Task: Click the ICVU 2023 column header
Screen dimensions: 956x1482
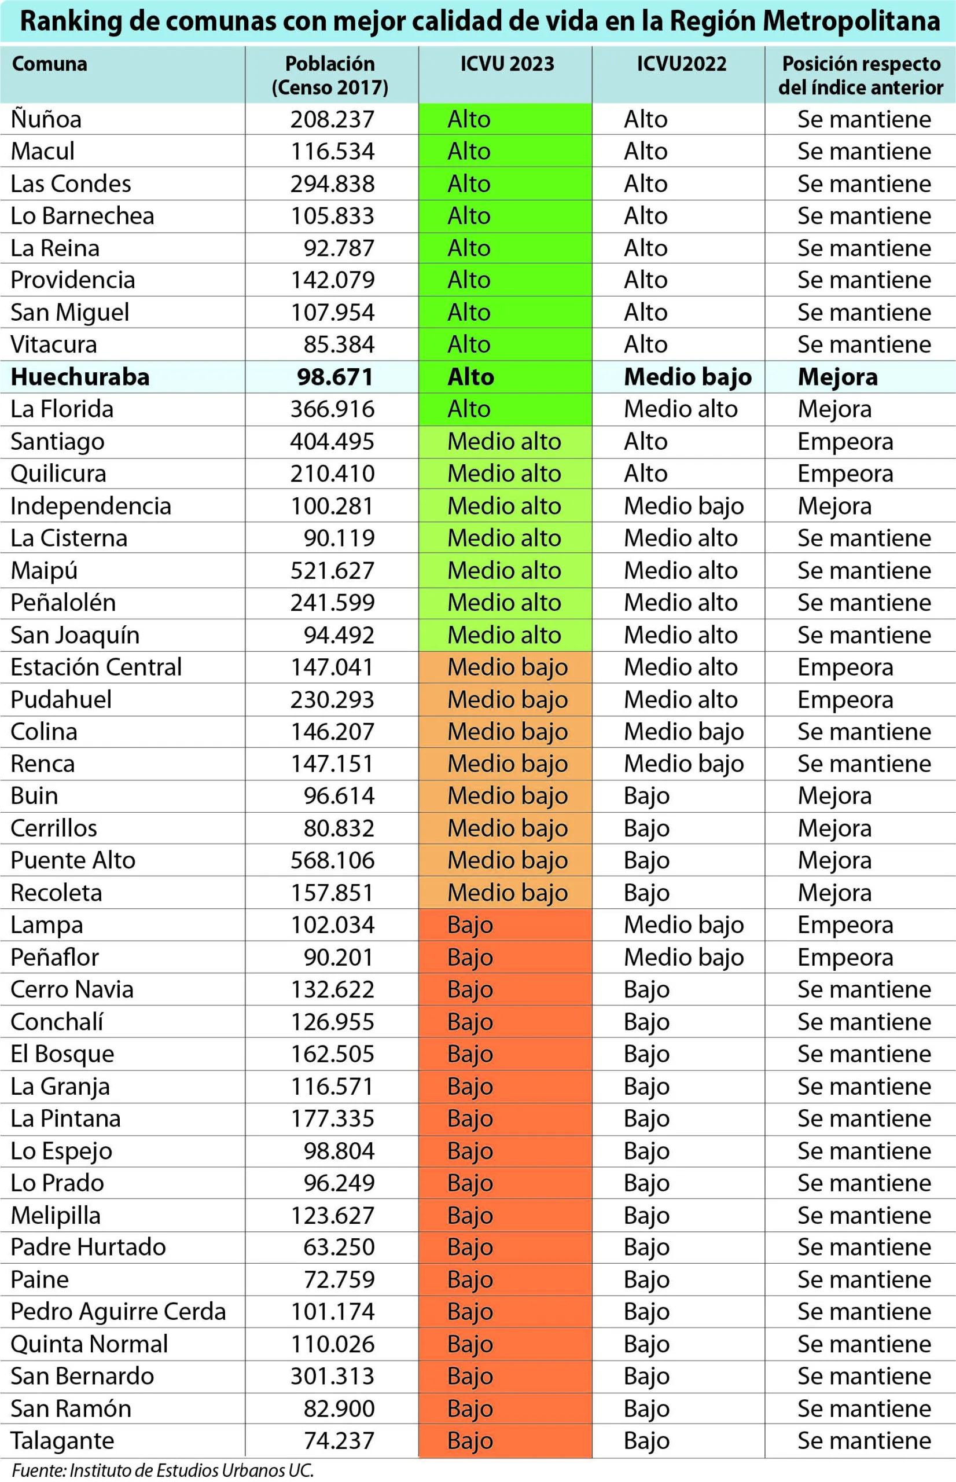Action: coord(506,64)
